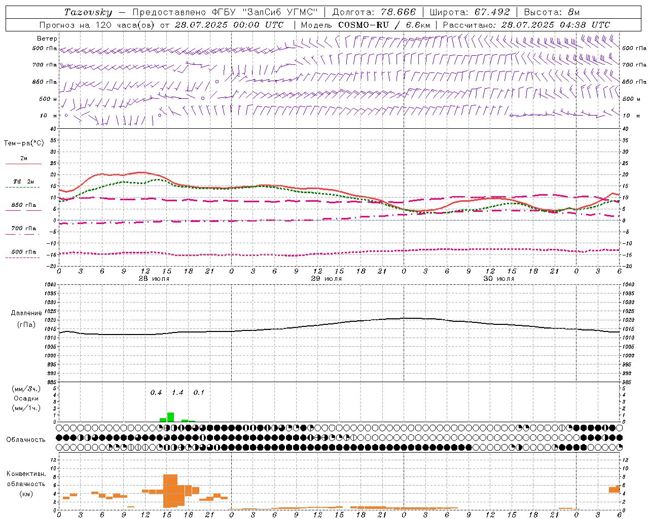Image resolution: width=649 pixels, height=519 pixels.
Task: Click the Широта: 67.492 value
Action: 470,12
